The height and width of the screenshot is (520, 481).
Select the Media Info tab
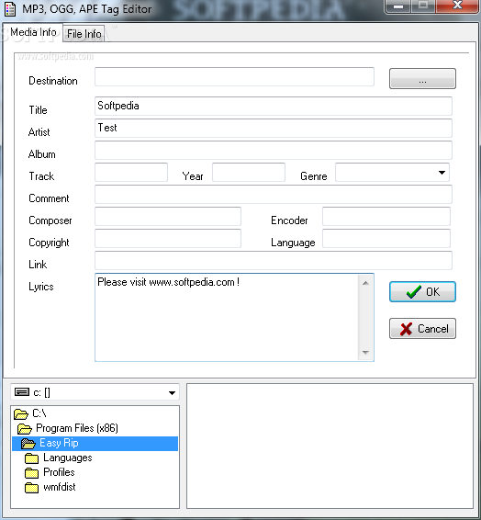[x=33, y=32]
